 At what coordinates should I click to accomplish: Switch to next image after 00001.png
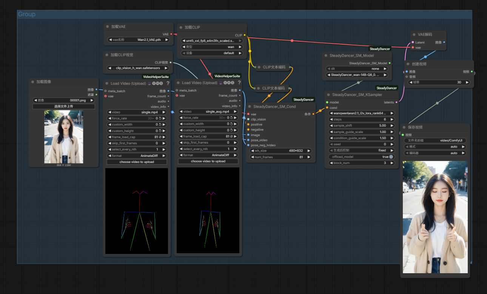click(x=91, y=101)
